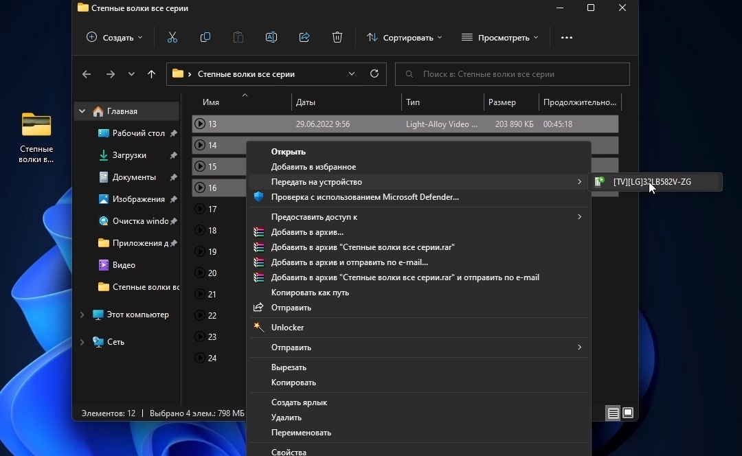Viewport: 742px width, 456px height.
Task: Open the 'Просмотреть' dropdown
Action: [501, 37]
